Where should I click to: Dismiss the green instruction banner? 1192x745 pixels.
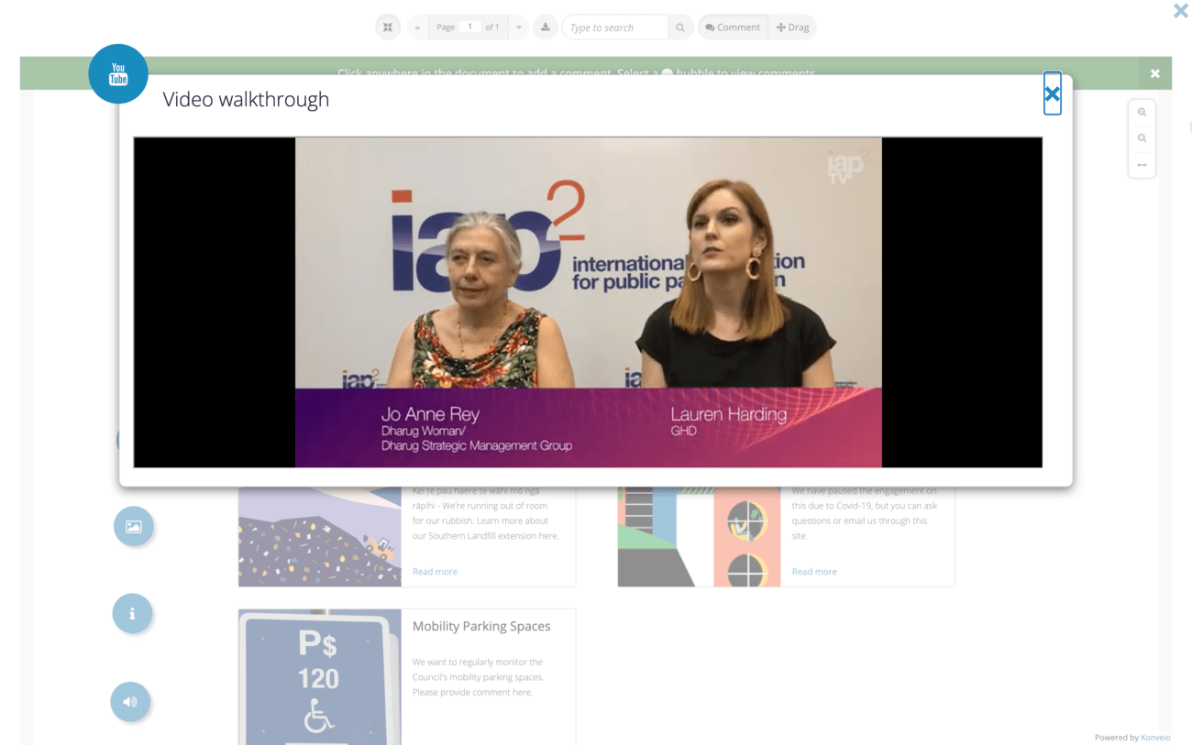1155,73
